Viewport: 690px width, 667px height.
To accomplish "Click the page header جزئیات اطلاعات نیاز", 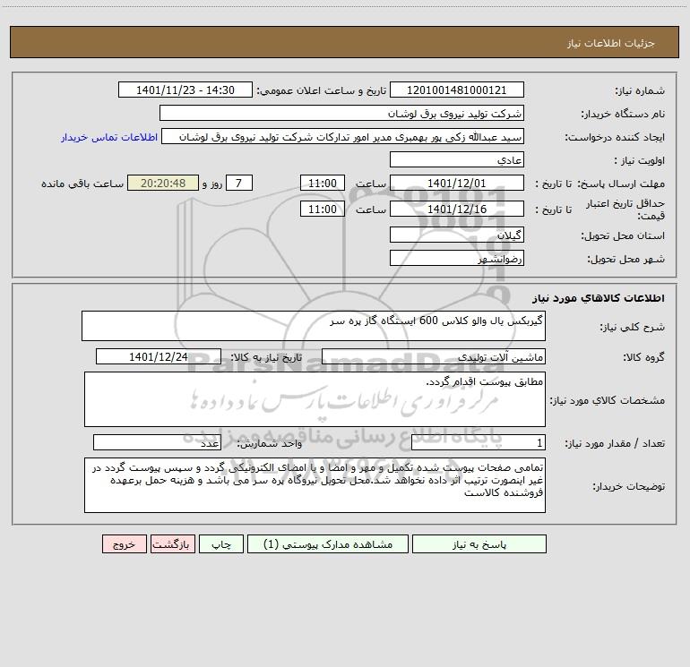I will (x=610, y=43).
